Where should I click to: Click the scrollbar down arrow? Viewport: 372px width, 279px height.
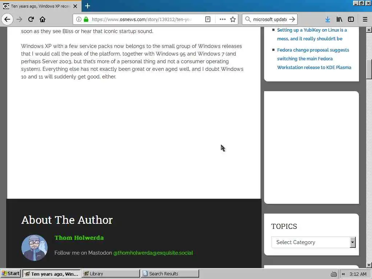pyautogui.click(x=369, y=265)
